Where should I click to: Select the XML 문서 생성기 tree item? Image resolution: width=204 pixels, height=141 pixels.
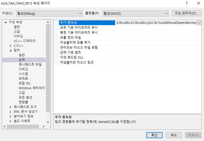point(25,111)
